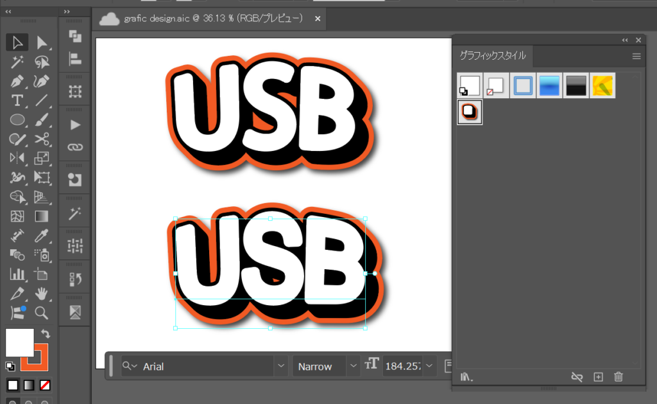Select the Mesh tool
The image size is (657, 404).
tap(17, 216)
